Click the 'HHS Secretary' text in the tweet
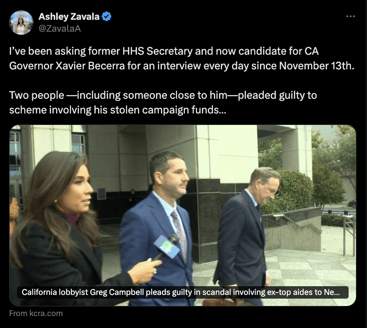 pos(157,51)
